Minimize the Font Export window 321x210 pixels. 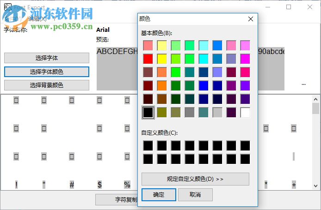click(x=268, y=7)
